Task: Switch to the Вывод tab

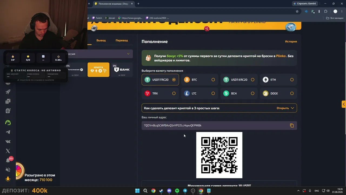Action: (101, 40)
